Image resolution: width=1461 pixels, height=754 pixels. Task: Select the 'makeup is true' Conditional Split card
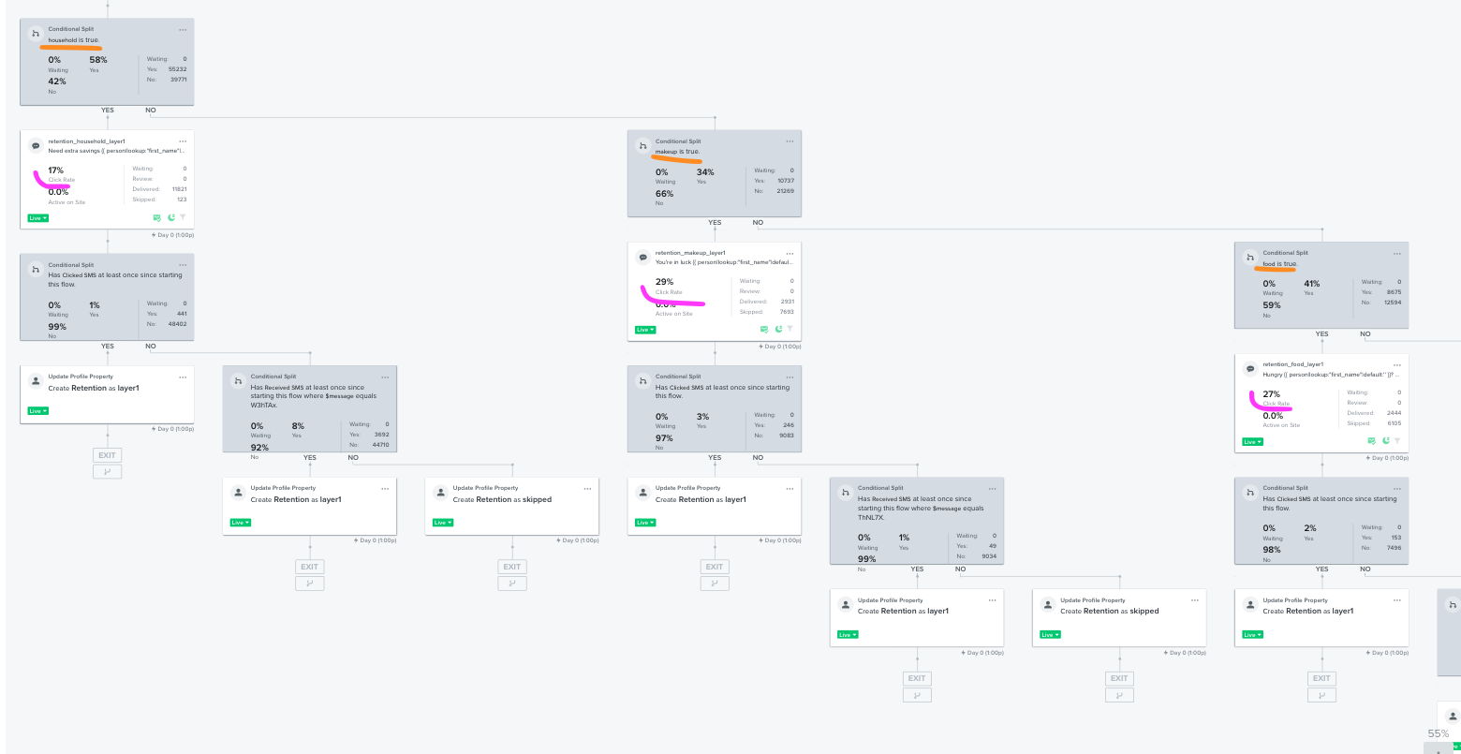(714, 173)
